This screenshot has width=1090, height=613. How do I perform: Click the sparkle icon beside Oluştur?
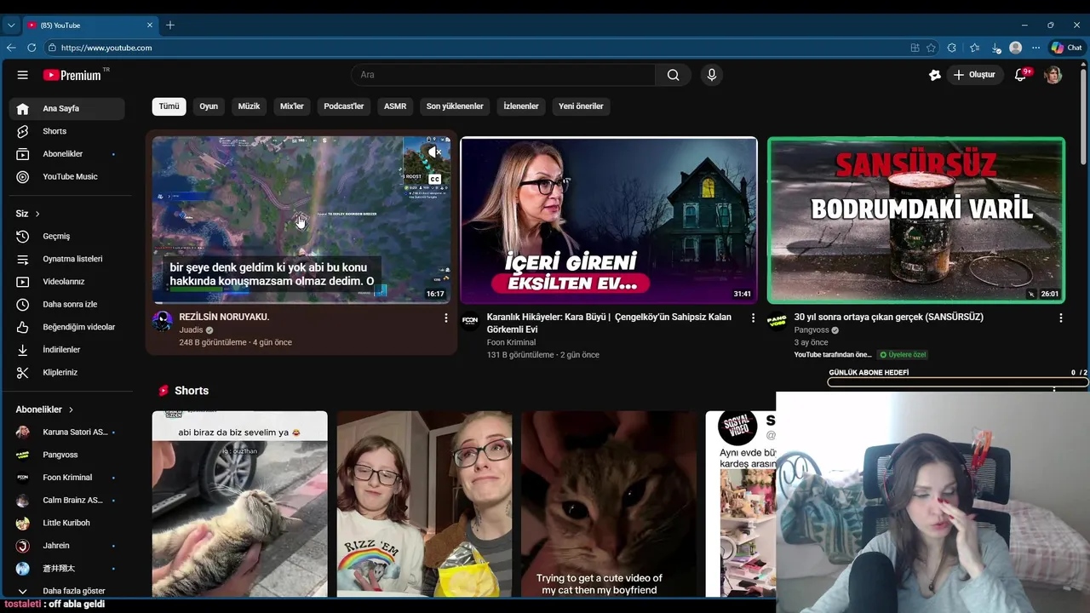(x=935, y=75)
